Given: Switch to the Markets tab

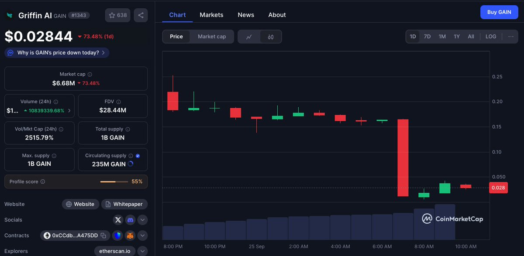Looking at the screenshot, I should 211,15.
